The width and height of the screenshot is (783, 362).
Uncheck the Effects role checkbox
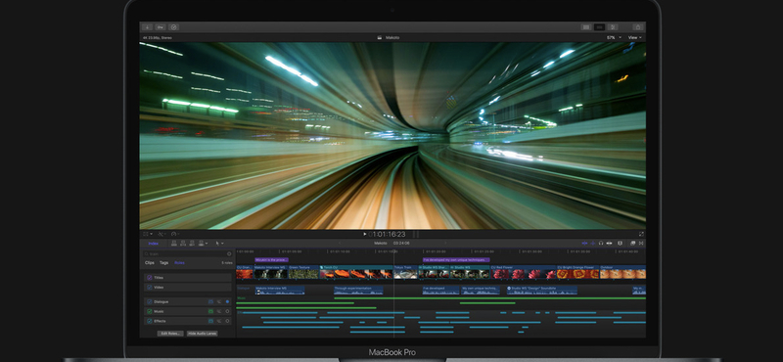coord(150,321)
